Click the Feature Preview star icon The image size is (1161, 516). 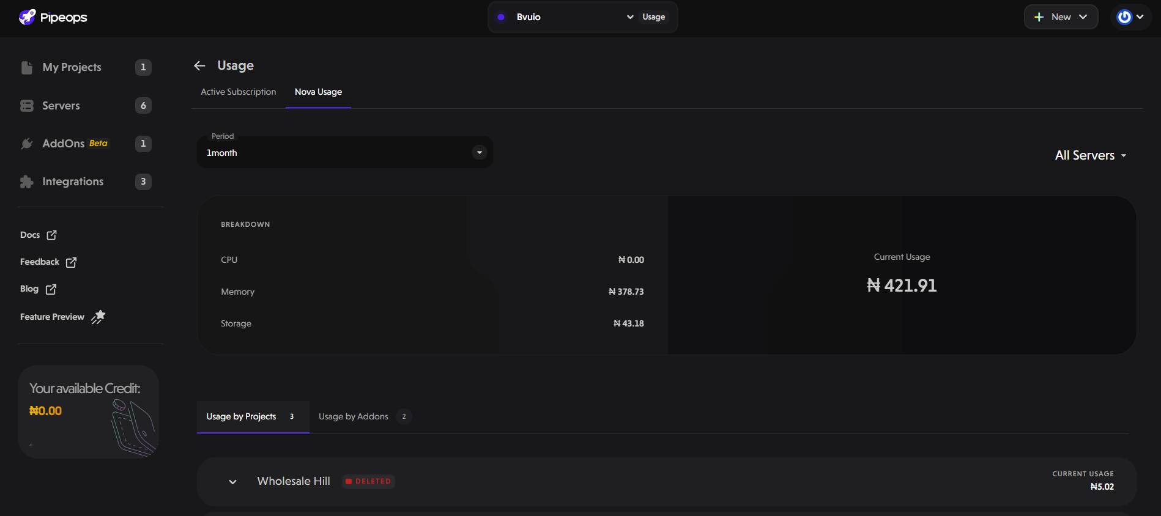[98, 317]
